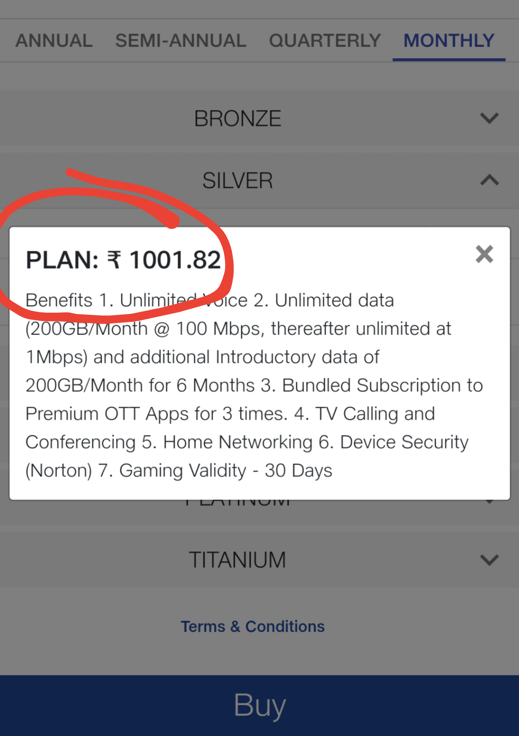The image size is (519, 736).
Task: Select the Quarterly tab
Action: click(325, 41)
